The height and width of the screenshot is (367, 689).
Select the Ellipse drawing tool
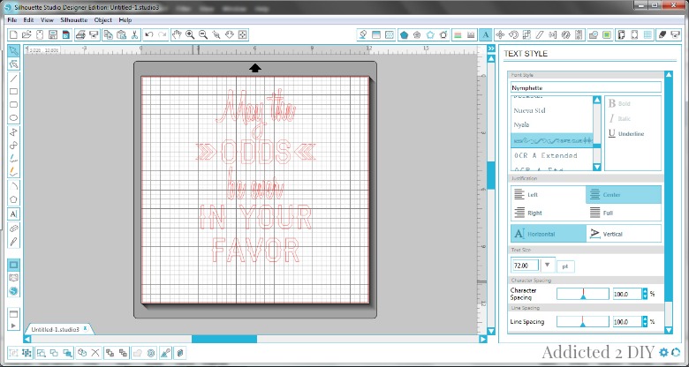(13, 117)
